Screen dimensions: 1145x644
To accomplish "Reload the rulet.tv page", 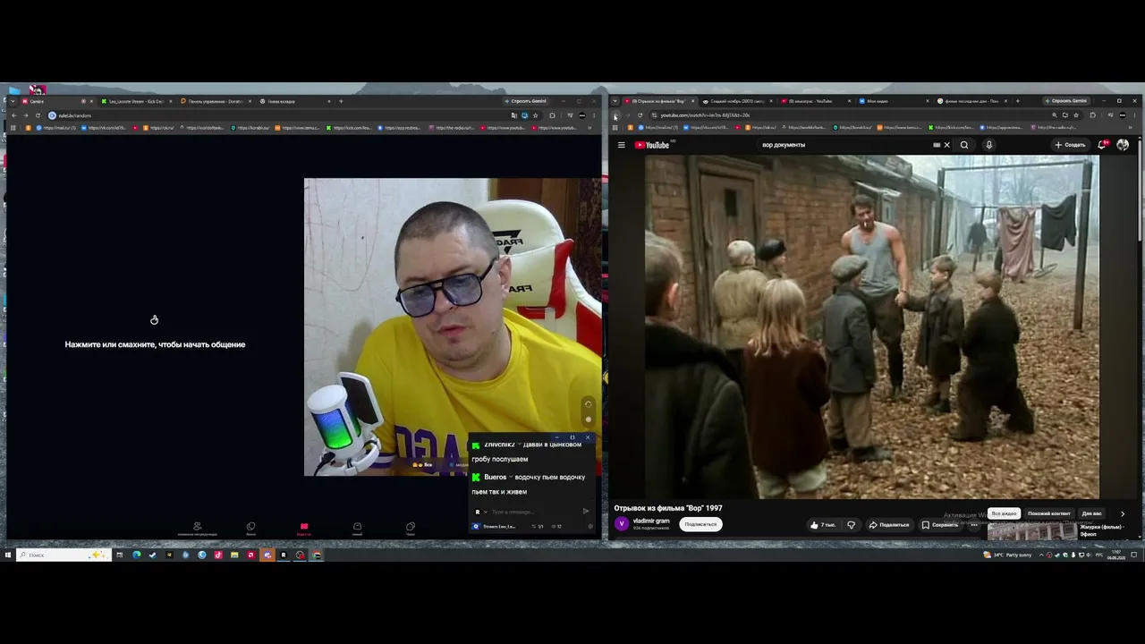I will (x=38, y=115).
